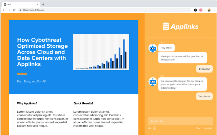Viewport: 217px width, 135px height.
Task: Reload the page with refresh icon
Action: tap(14, 10)
